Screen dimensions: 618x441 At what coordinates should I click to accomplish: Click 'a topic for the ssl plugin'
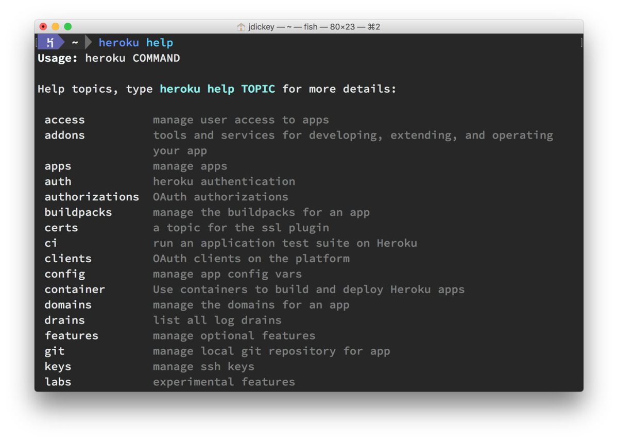tap(241, 228)
